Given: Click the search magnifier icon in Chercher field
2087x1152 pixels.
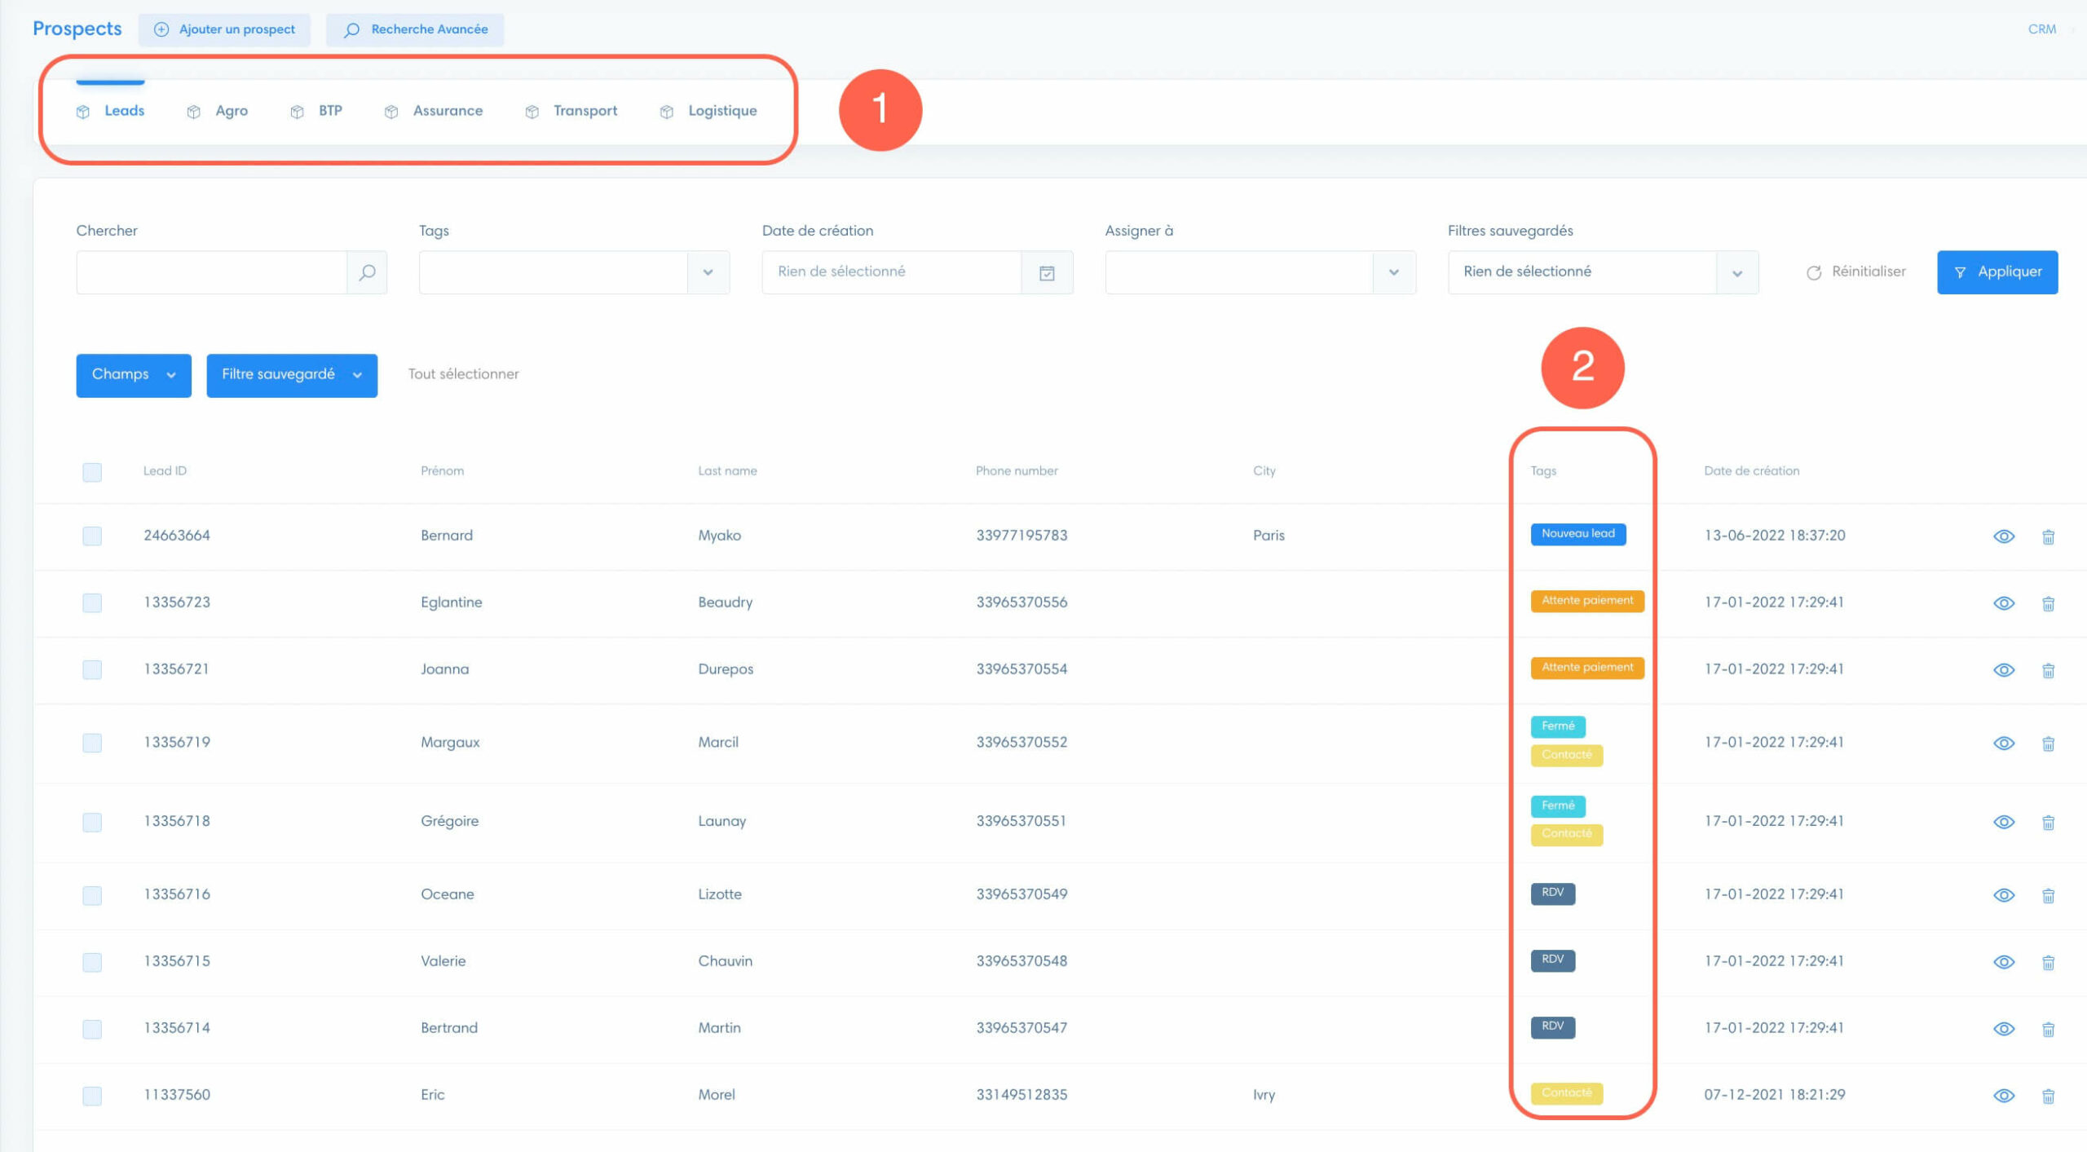Looking at the screenshot, I should click(x=367, y=272).
